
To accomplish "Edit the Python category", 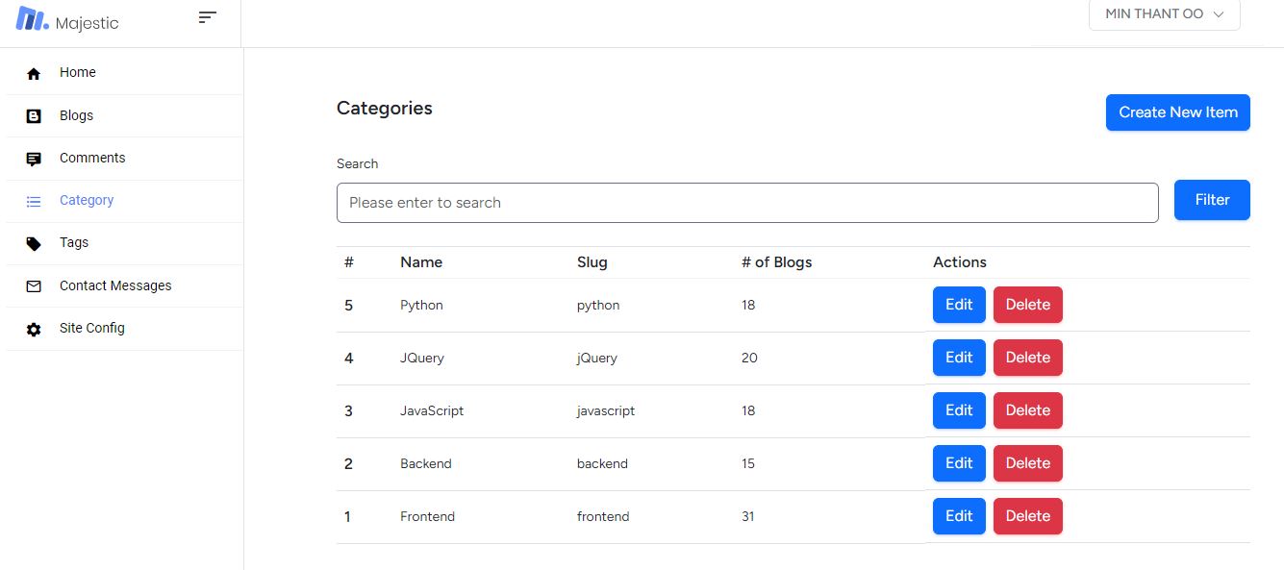I will click(959, 305).
